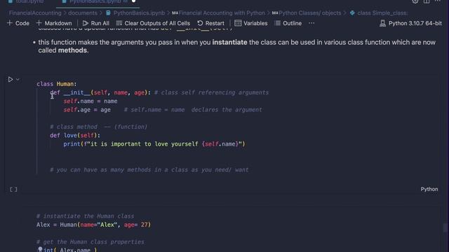Click the bold word 'methods' in markdown

[72, 50]
